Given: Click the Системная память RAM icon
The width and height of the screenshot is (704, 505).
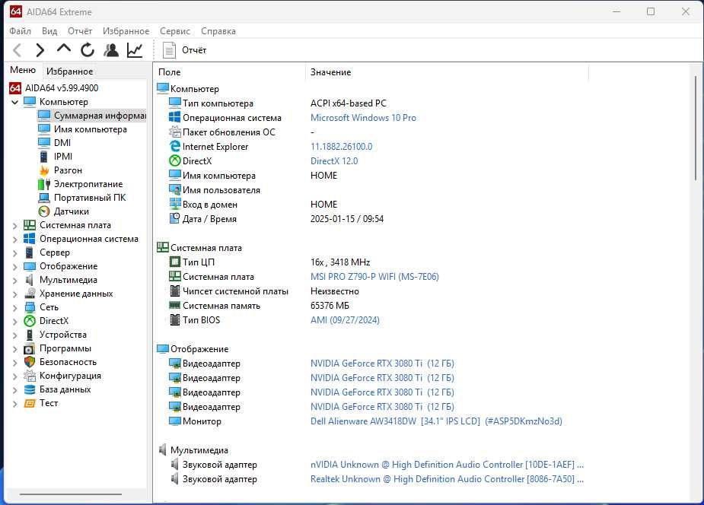Looking at the screenshot, I should [174, 306].
